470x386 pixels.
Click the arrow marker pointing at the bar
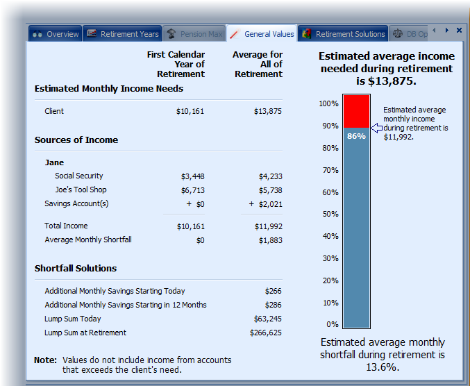376,128
